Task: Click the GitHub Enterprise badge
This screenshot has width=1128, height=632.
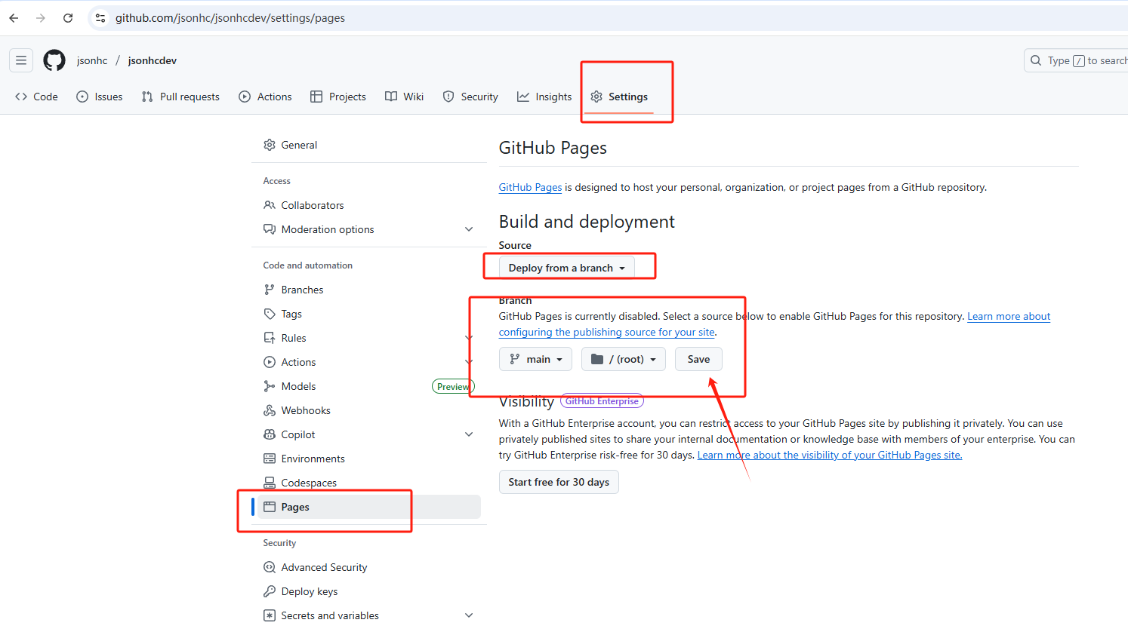Action: point(602,401)
